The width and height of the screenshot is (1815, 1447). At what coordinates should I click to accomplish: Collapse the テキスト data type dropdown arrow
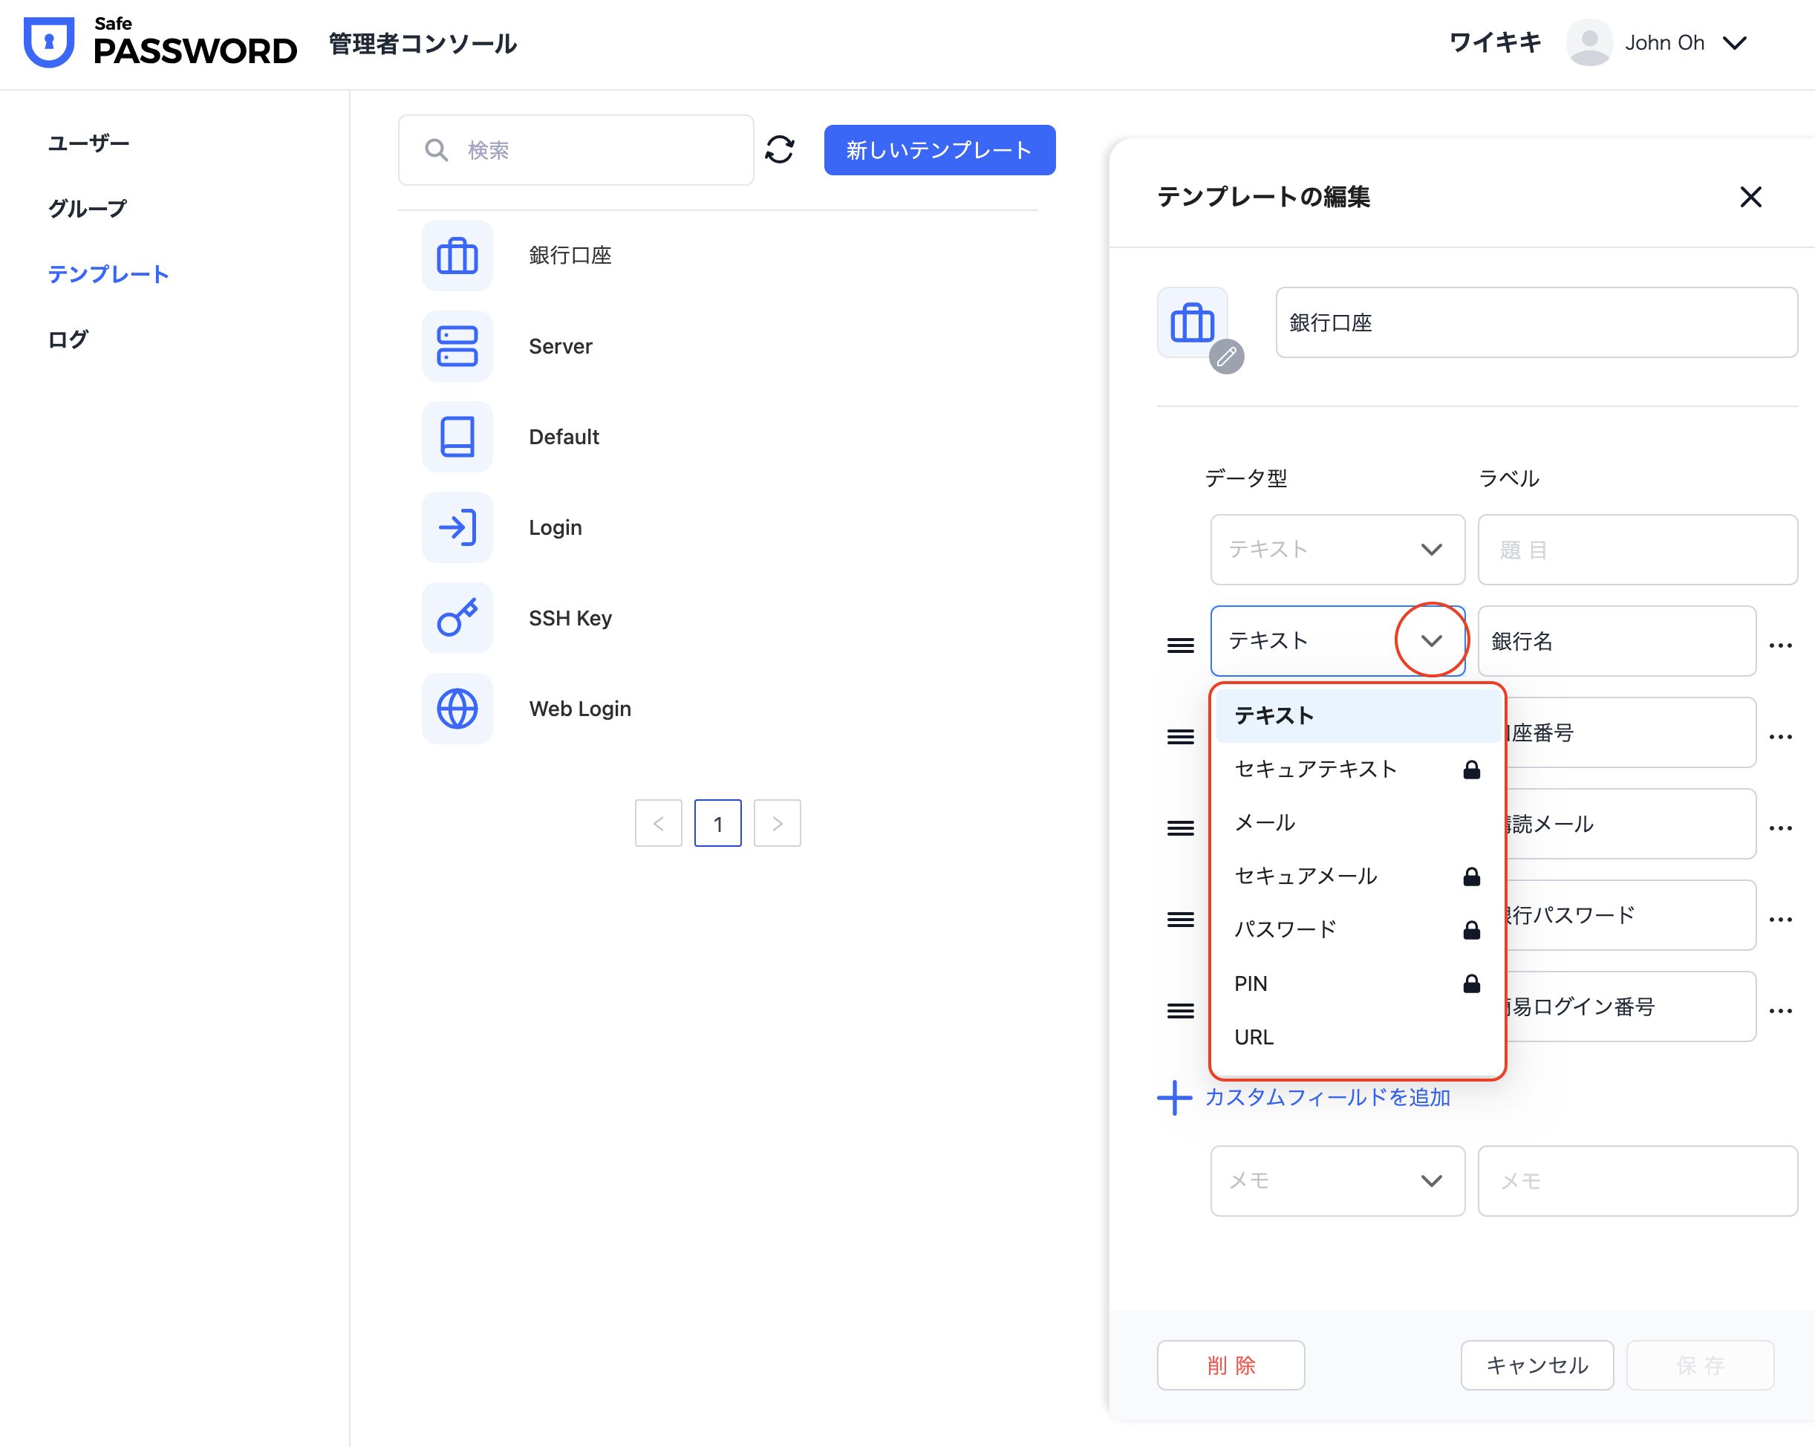tap(1430, 641)
